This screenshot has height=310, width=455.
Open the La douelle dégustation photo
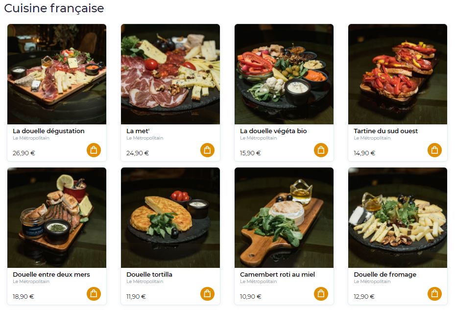(57, 74)
